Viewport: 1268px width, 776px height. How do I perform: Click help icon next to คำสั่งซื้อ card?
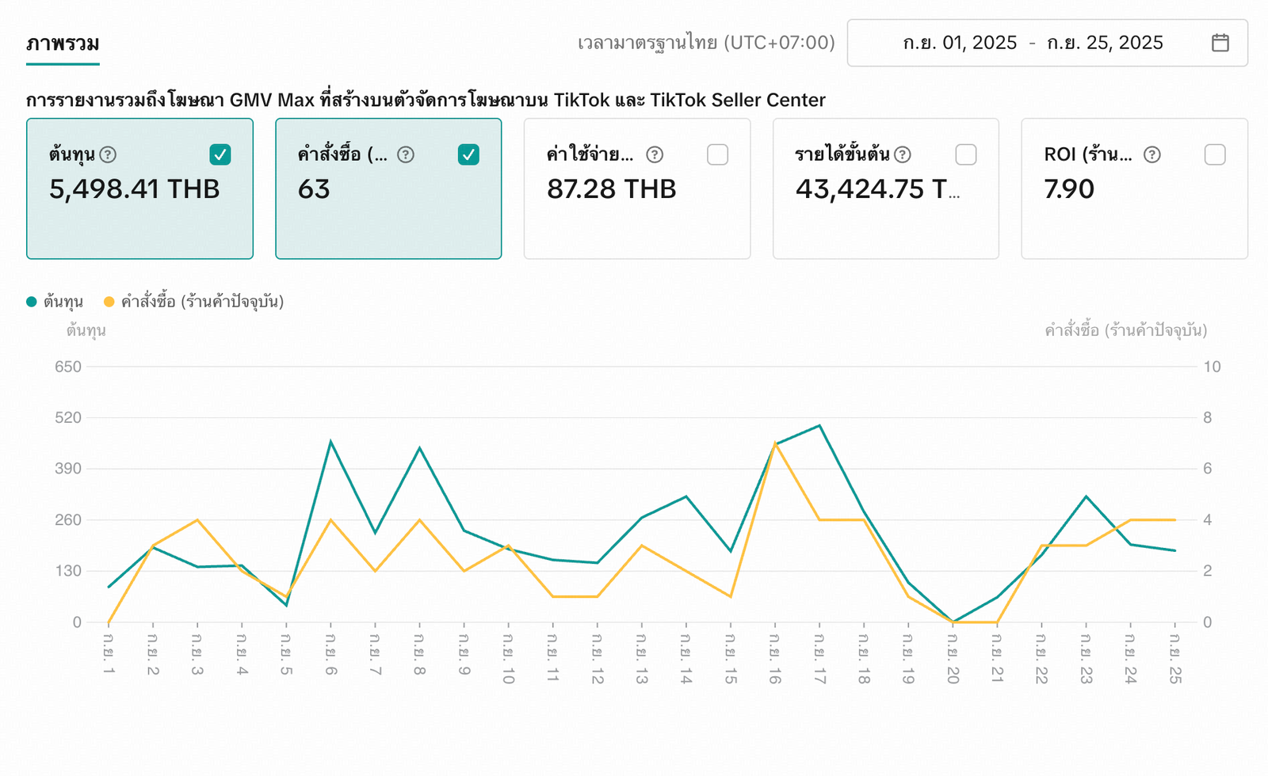click(x=405, y=154)
